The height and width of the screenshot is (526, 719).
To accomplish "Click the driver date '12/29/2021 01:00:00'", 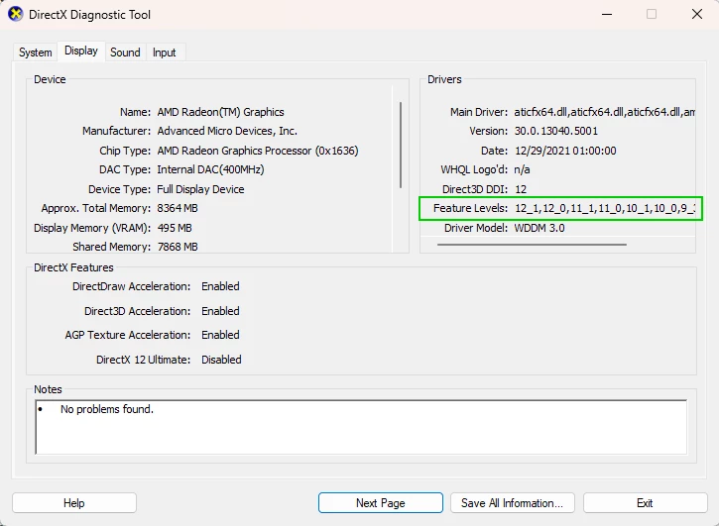I will pos(565,151).
